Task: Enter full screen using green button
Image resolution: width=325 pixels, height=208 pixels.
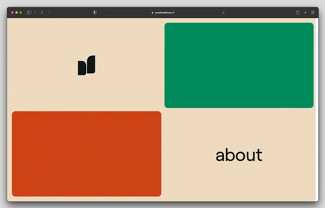Action: point(21,12)
